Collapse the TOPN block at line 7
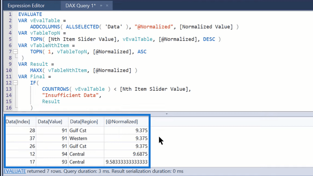Image resolution: width=313 pixels, height=176 pixels. click(15, 52)
